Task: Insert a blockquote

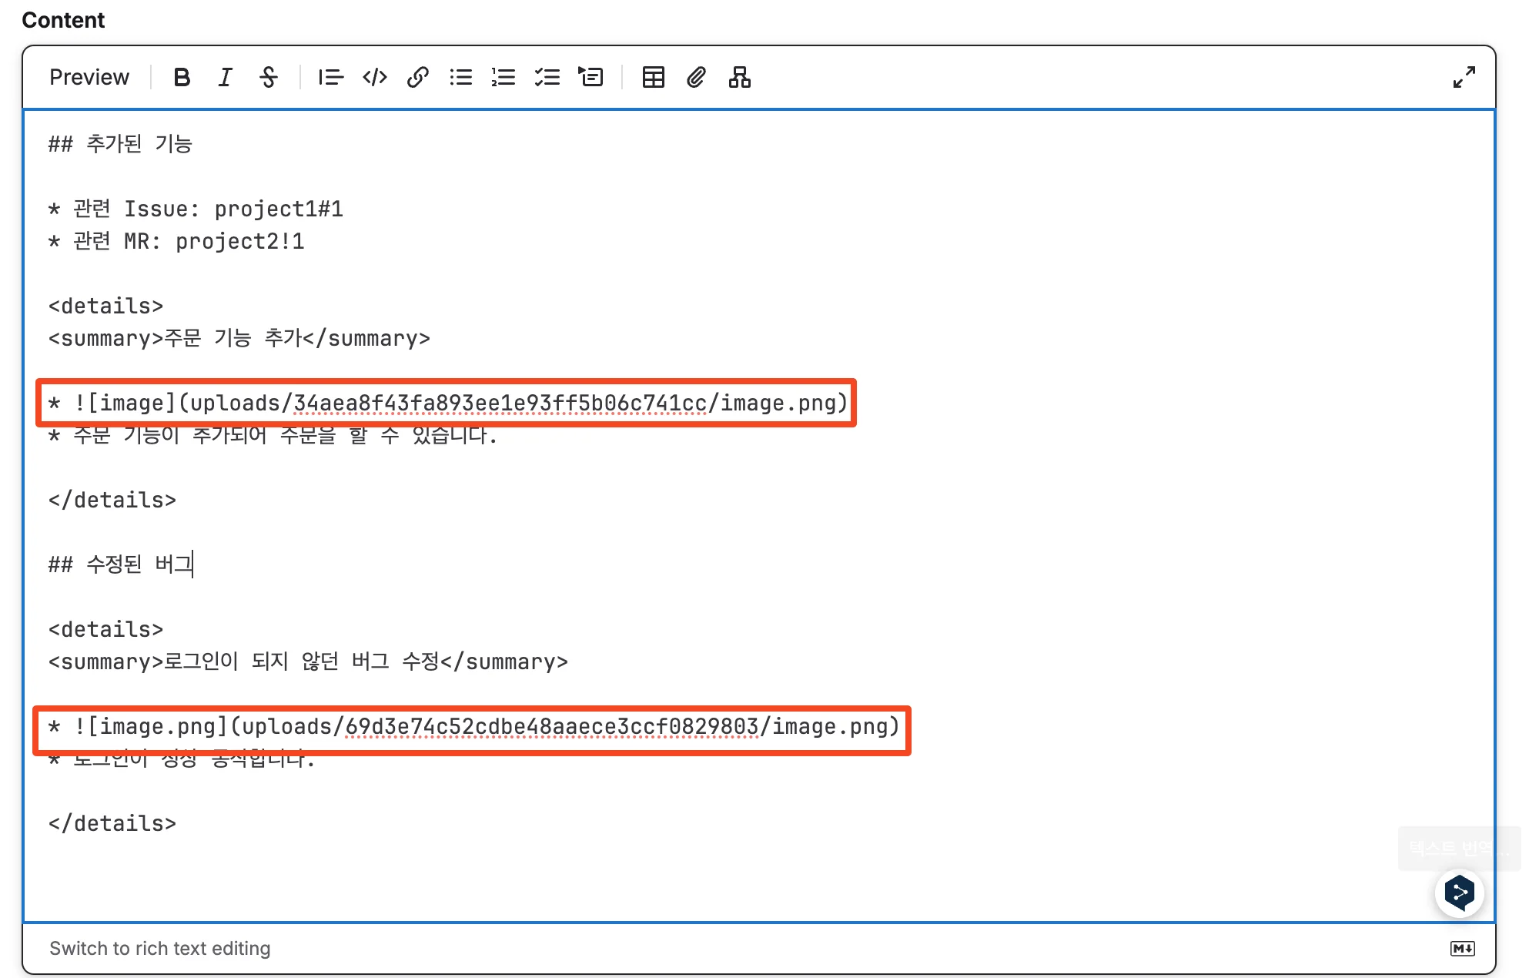Action: tap(331, 77)
